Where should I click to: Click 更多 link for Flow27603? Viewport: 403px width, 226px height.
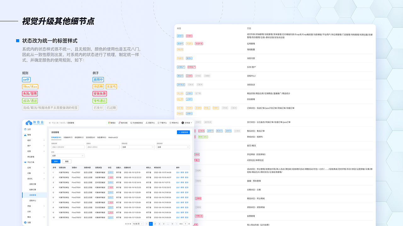(x=187, y=182)
